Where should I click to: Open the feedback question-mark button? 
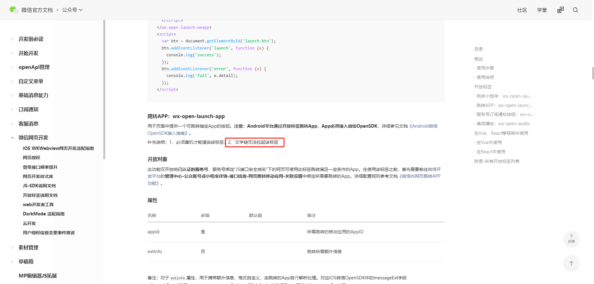coord(571,239)
